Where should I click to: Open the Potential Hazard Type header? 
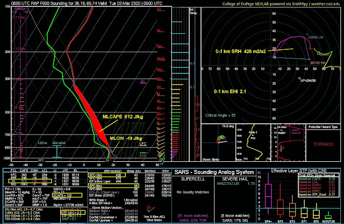pos(323,127)
